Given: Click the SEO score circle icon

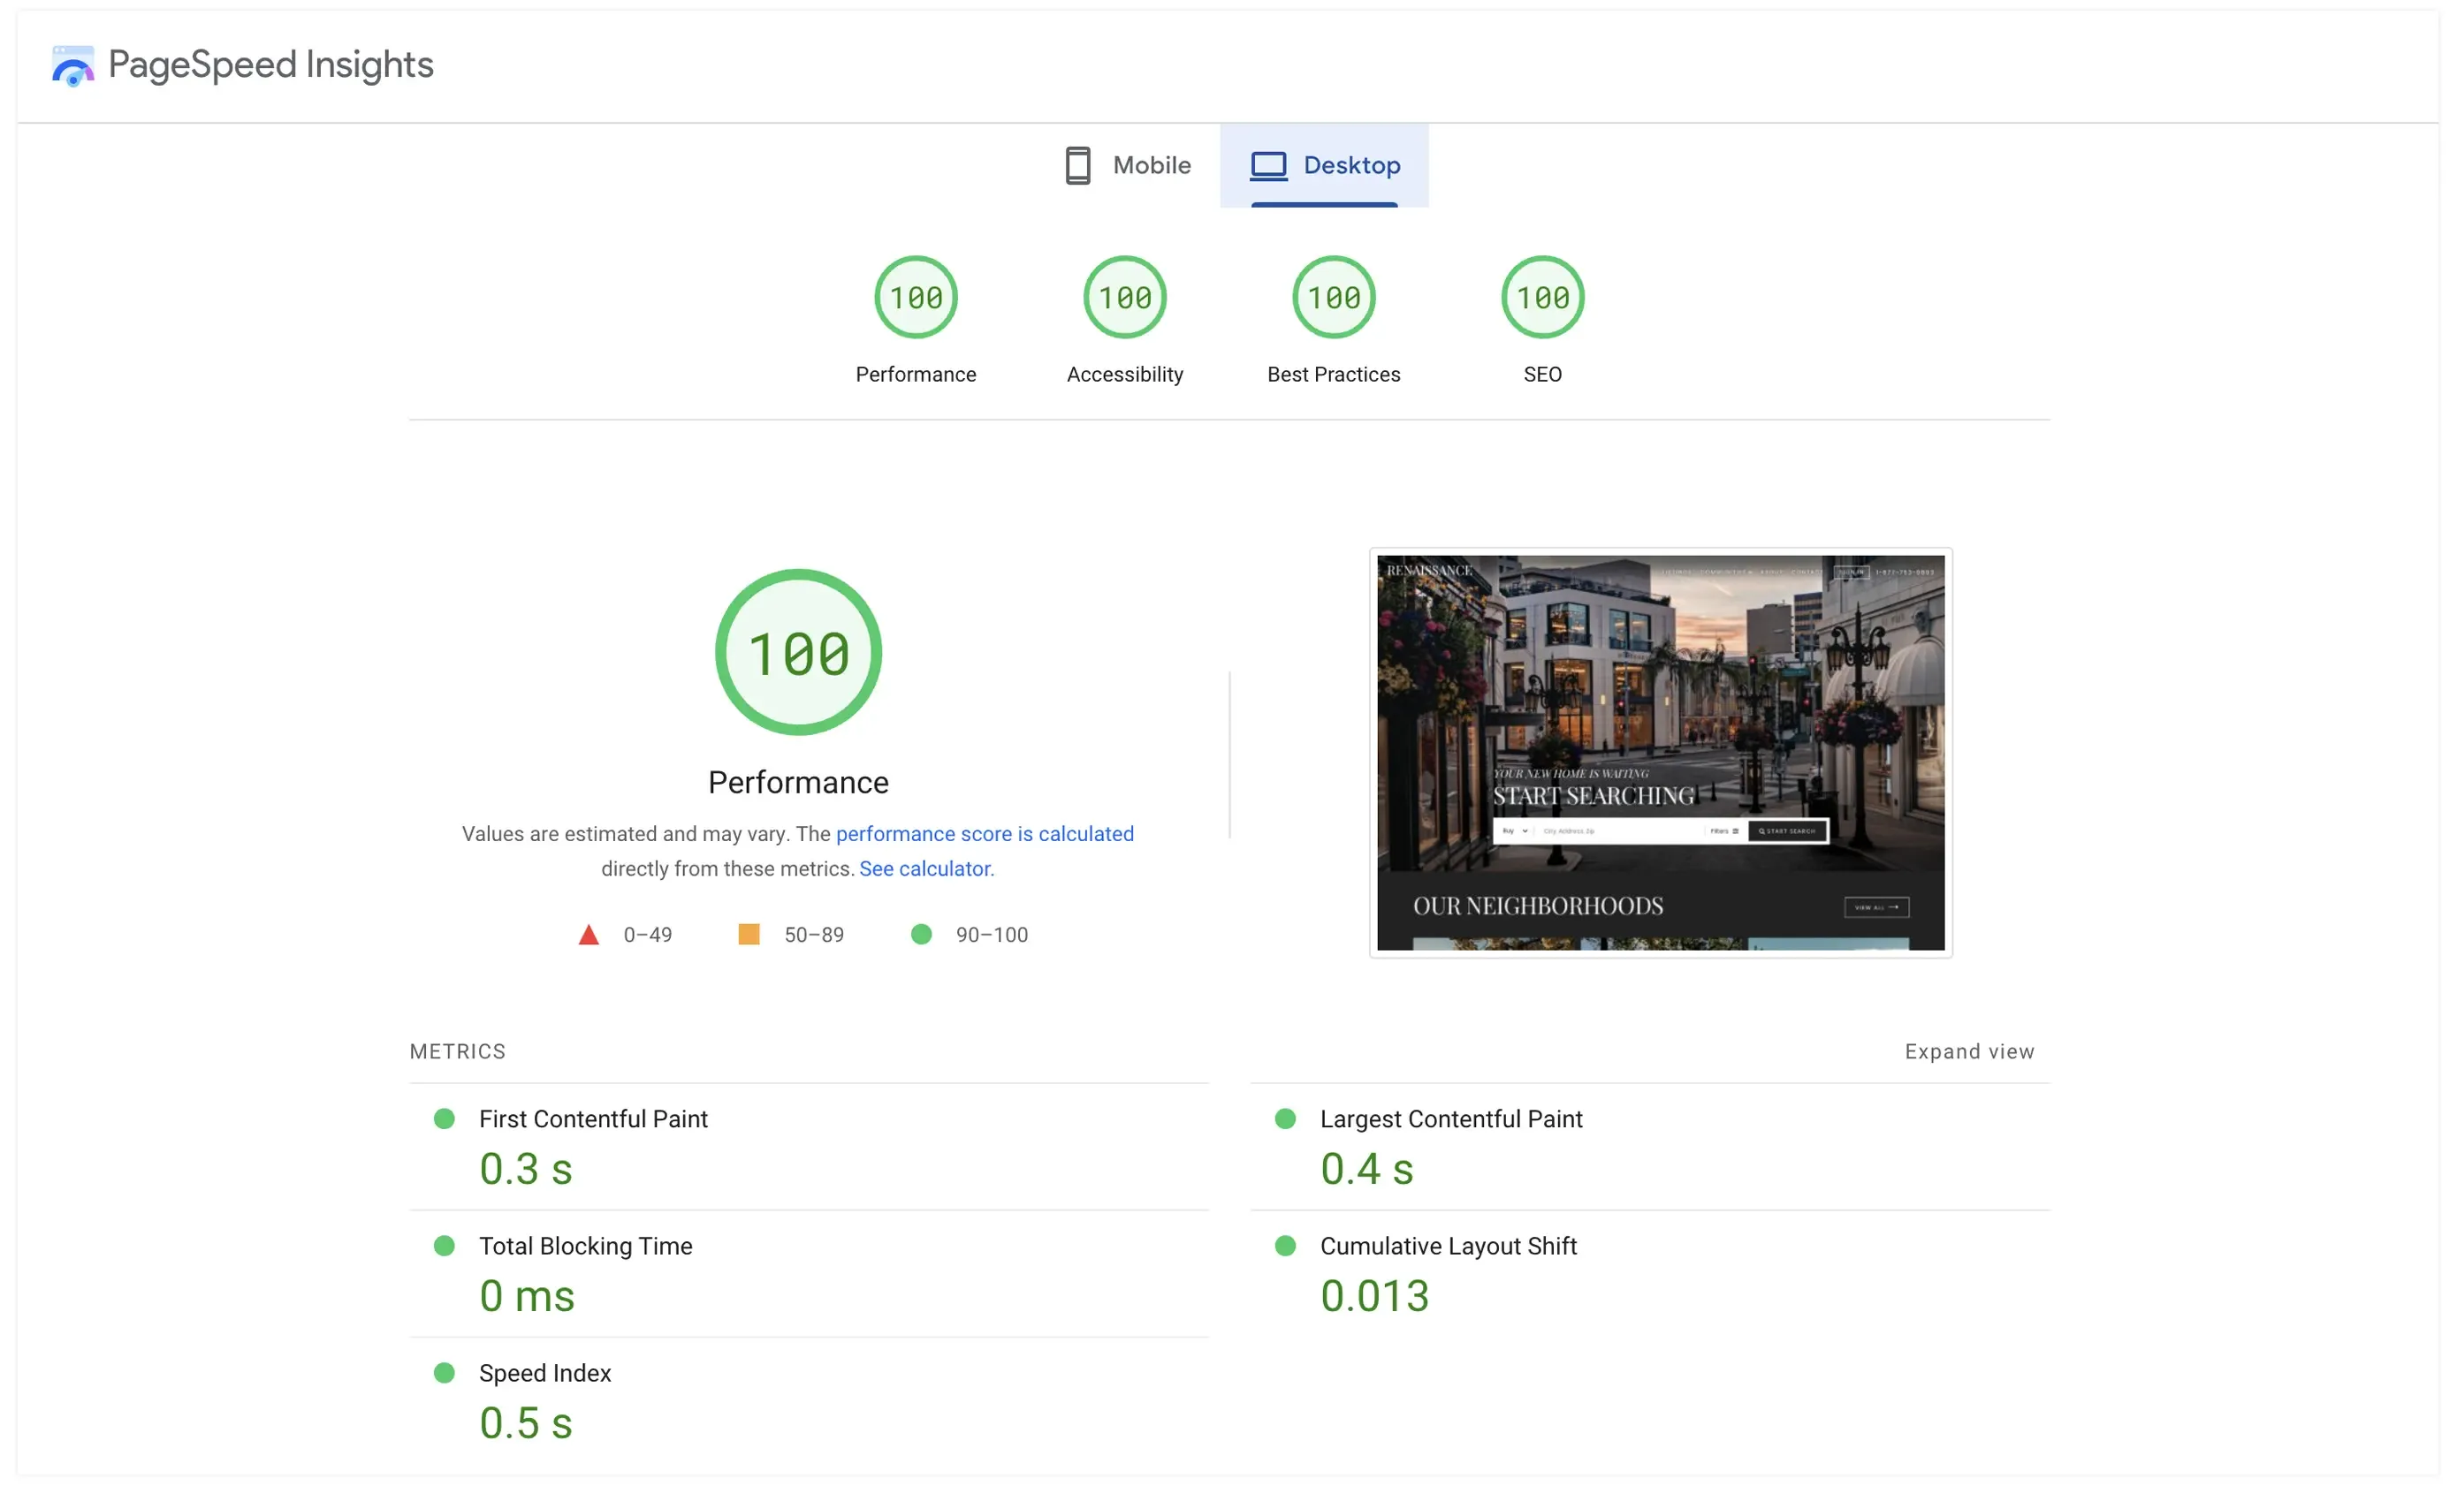Looking at the screenshot, I should pyautogui.click(x=1540, y=299).
